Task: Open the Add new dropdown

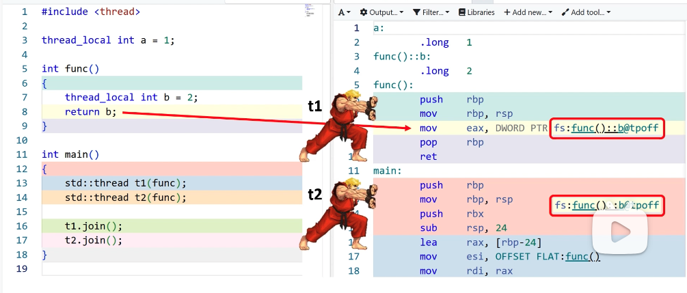Action: (528, 12)
